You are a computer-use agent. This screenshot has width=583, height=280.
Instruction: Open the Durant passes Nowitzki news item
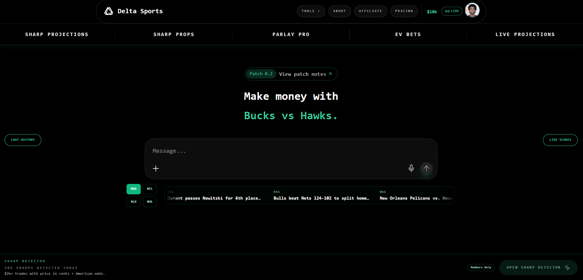point(214,196)
